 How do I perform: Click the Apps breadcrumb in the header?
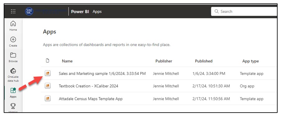[97, 12]
